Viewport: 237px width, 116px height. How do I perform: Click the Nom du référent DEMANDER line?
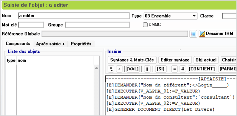[168, 85]
